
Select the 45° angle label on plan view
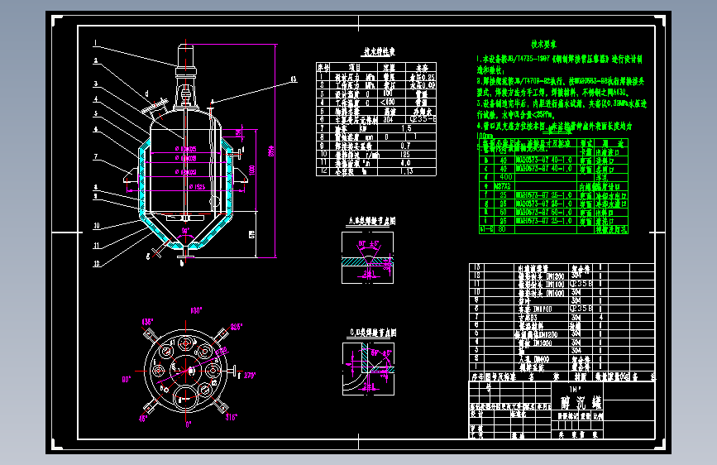pos(143,419)
